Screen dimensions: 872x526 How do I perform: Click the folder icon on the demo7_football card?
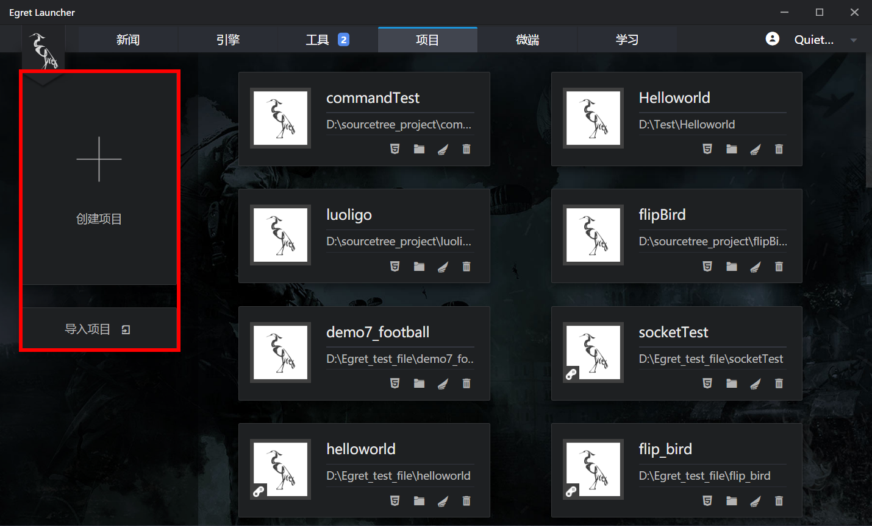tap(419, 384)
